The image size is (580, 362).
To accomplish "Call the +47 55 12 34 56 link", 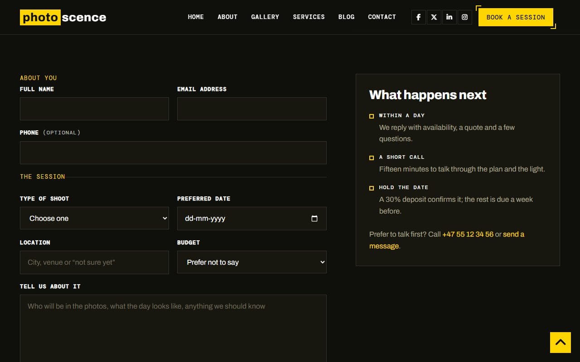I will (468, 234).
